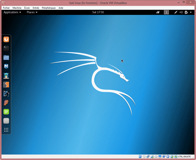Open the system menu arrow in top bar
This screenshot has height=160, width=196.
191,12
